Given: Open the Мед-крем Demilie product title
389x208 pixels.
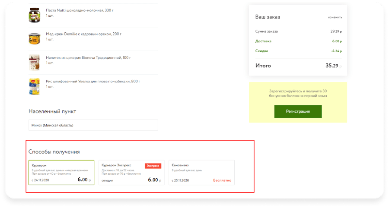Looking at the screenshot, I should (x=83, y=34).
